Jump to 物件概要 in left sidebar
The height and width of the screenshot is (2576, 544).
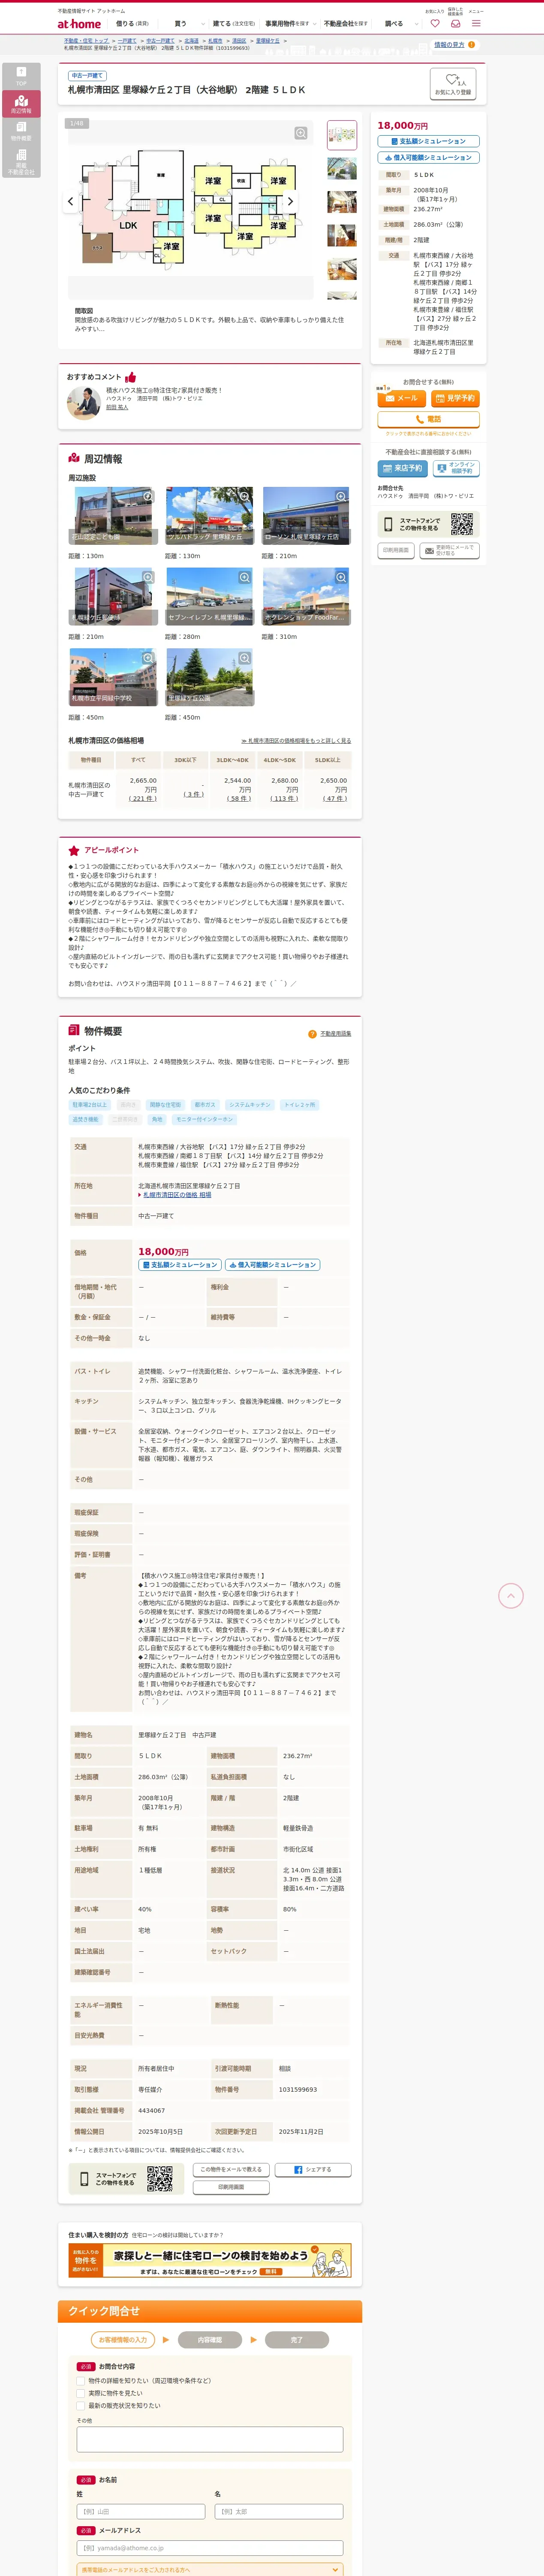pos(21,131)
